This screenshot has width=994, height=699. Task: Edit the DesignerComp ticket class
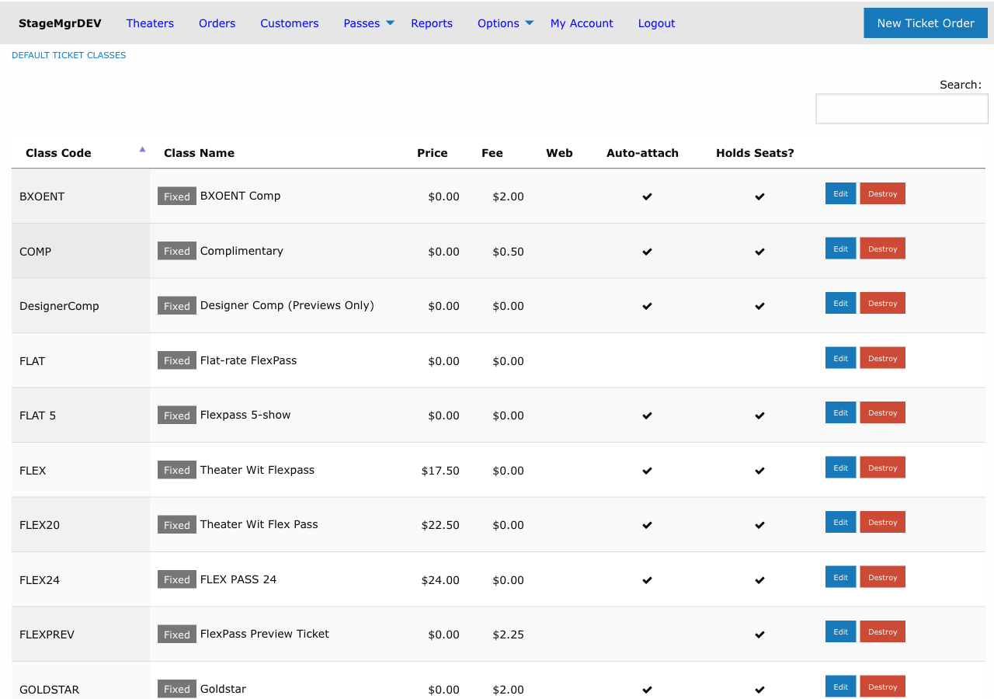pos(840,303)
